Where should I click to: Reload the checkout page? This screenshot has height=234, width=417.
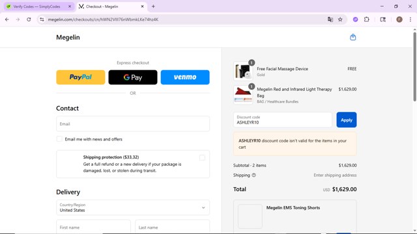coord(29,19)
